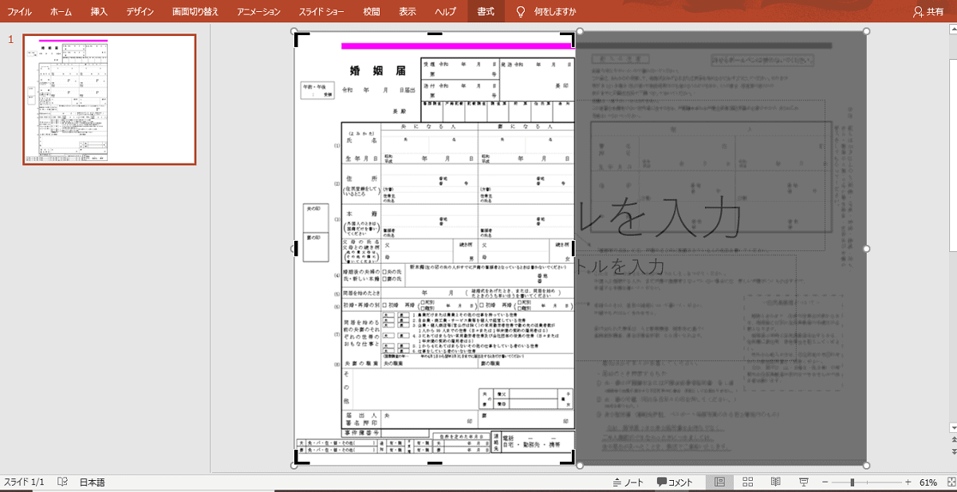
Task: Open the 挿入 ribbon tab
Action: coord(99,12)
